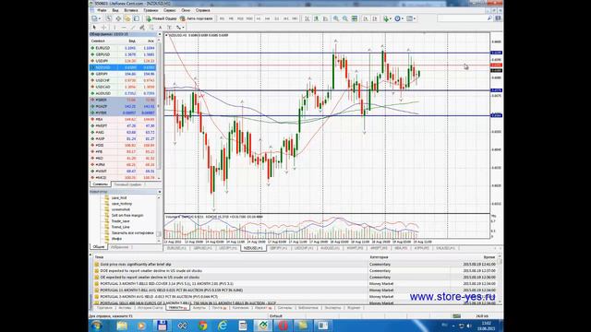The image size is (591, 332).
Task: Click the zoom in magnifier icon
Action: (335, 18)
